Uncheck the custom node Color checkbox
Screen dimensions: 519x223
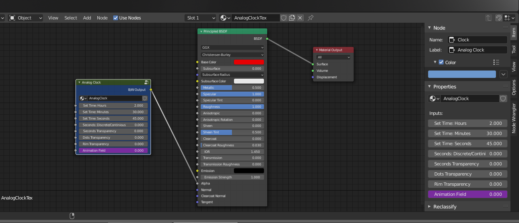pos(441,62)
